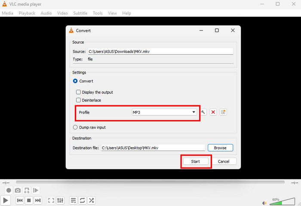Skip to previous media track
The height and width of the screenshot is (206, 301).
click(20, 201)
